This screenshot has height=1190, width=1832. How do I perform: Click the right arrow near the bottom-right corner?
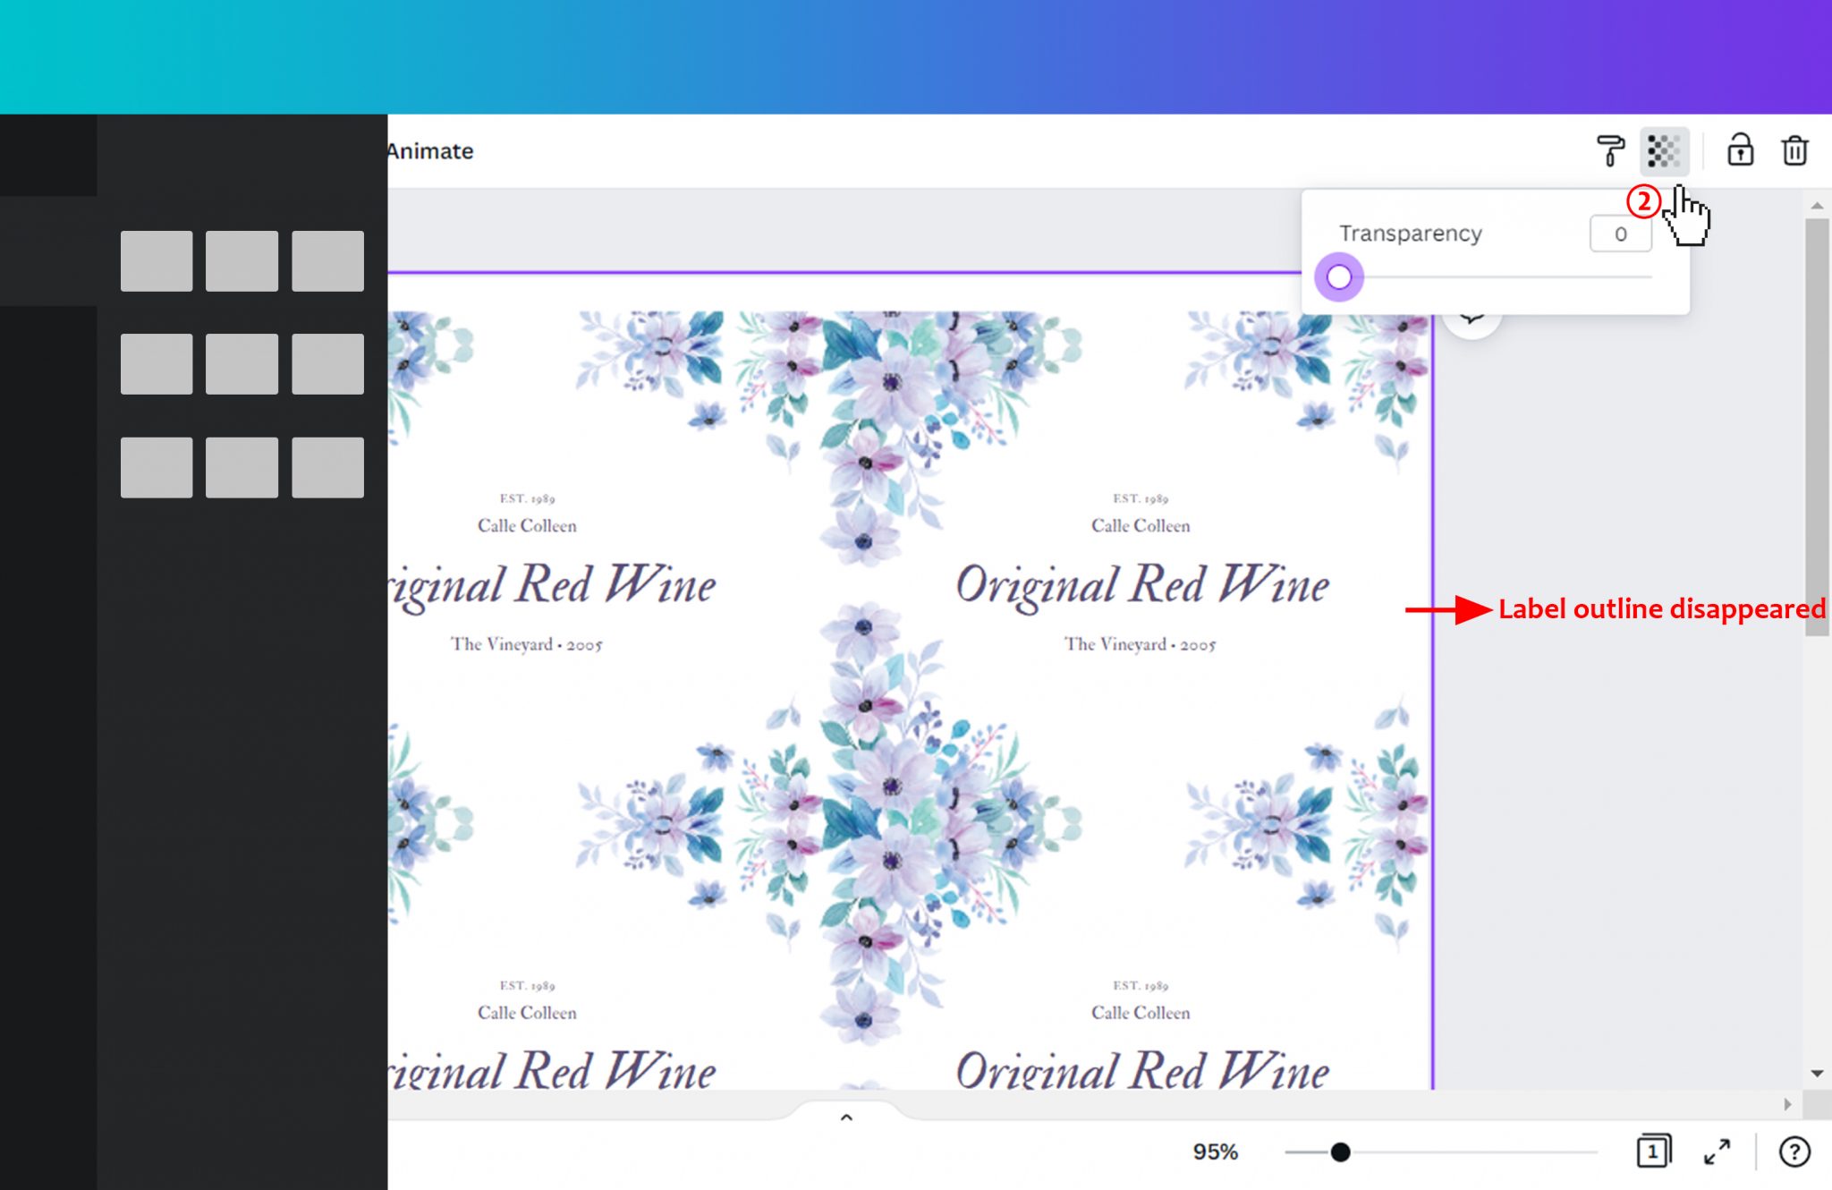[x=1786, y=1103]
